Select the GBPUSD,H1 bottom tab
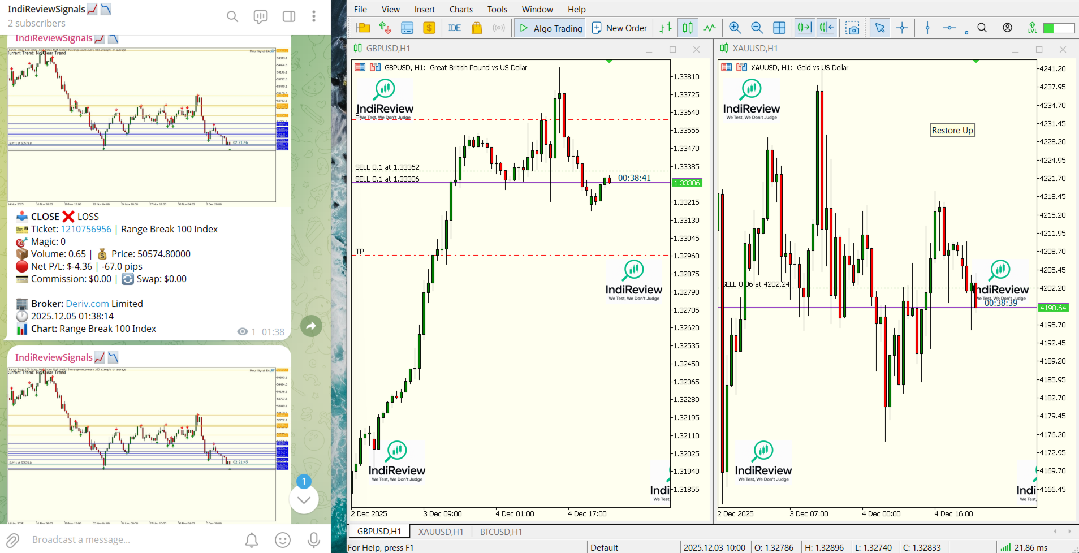 click(379, 532)
